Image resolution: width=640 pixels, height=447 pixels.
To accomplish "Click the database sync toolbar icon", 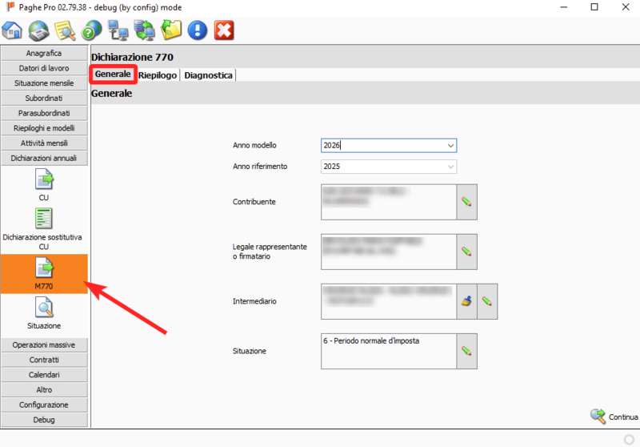I will (x=145, y=30).
